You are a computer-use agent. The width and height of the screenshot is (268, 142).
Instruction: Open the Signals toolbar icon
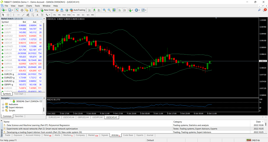pyautogui.click(x=67, y=10)
